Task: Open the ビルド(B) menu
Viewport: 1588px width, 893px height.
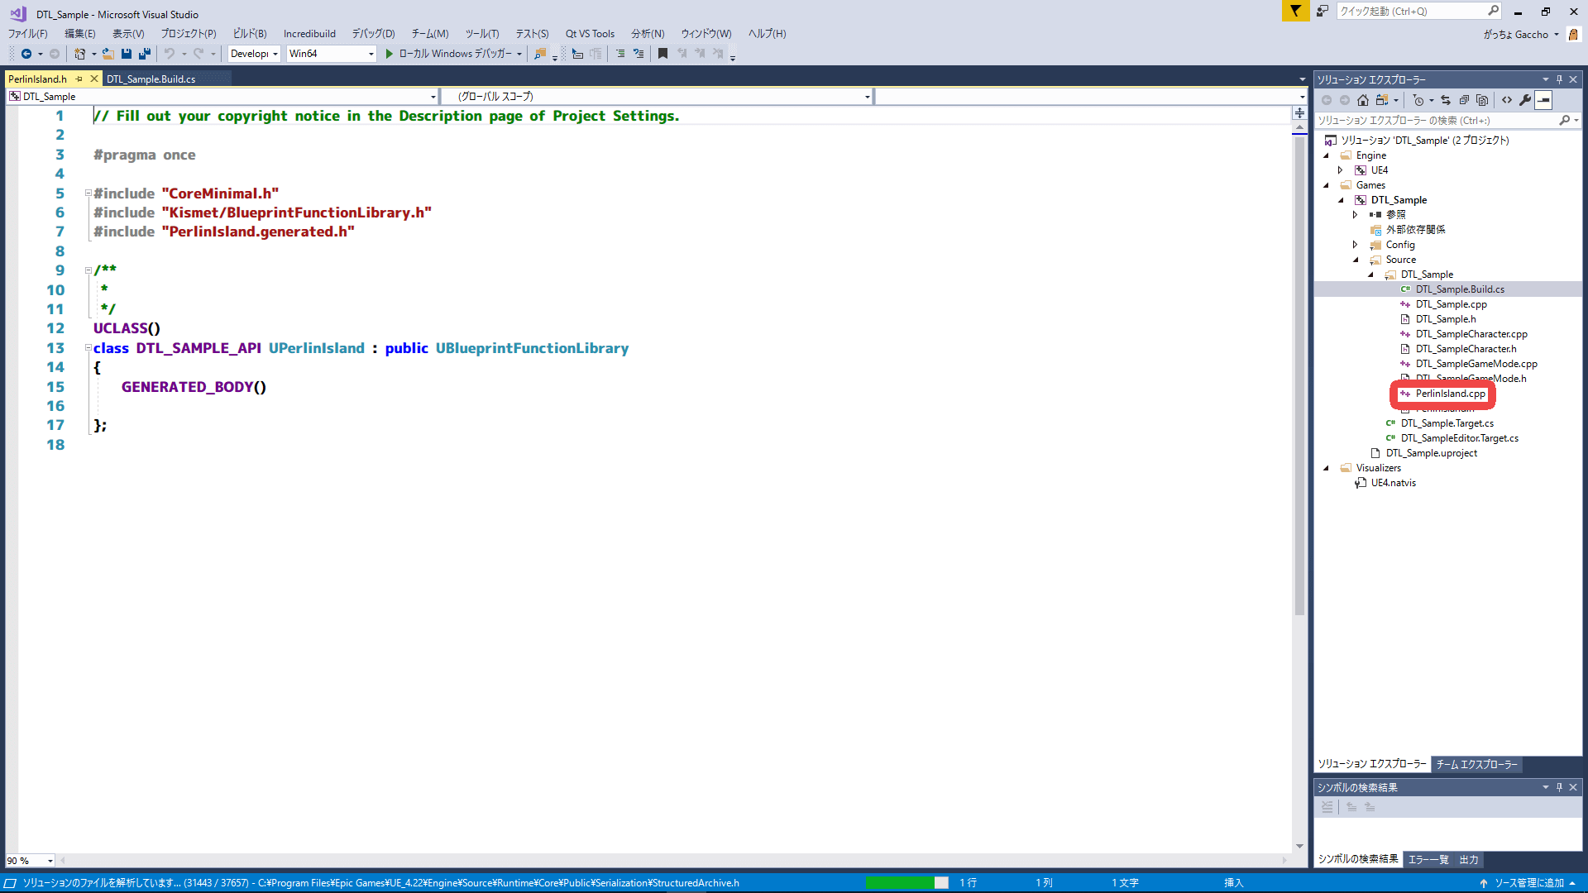Action: tap(249, 34)
